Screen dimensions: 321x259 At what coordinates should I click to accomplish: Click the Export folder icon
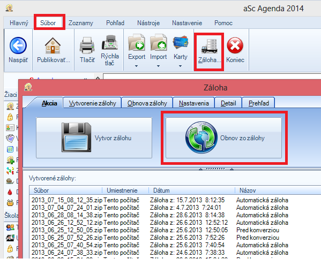(x=137, y=42)
